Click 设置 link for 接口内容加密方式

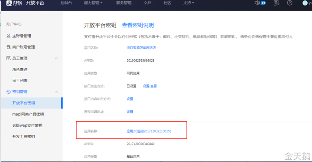[130, 99]
